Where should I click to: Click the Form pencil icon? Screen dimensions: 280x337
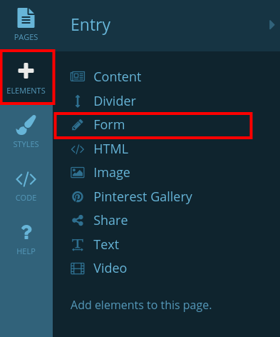click(78, 125)
